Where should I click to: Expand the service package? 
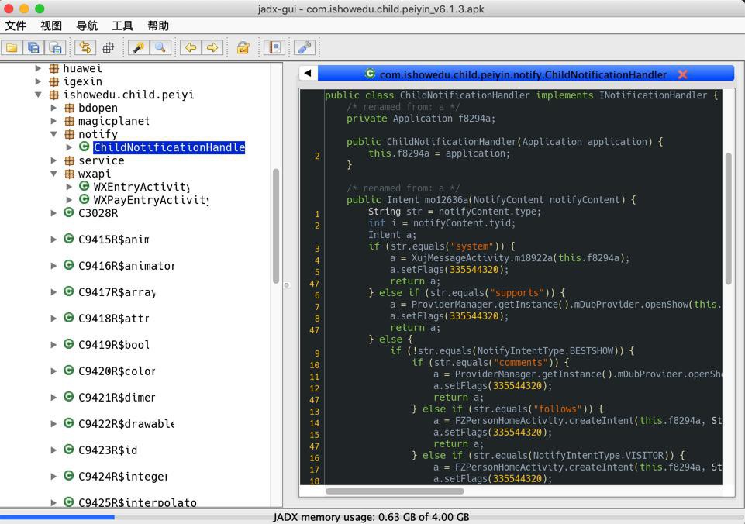pos(53,160)
